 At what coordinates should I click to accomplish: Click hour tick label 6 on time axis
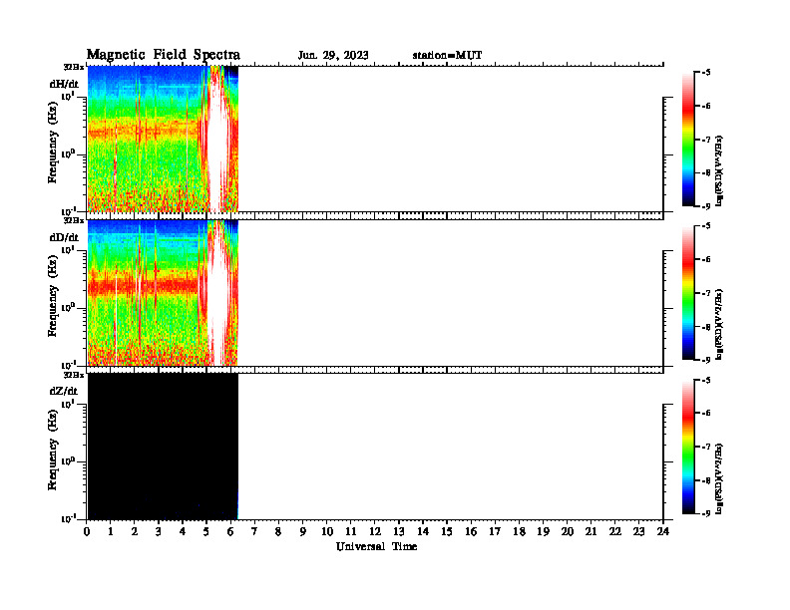click(x=230, y=531)
